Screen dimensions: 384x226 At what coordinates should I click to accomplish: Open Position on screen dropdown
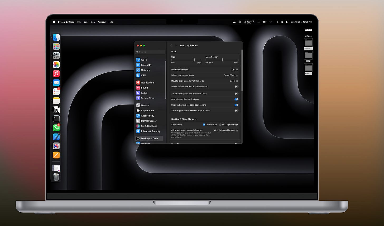235,70
